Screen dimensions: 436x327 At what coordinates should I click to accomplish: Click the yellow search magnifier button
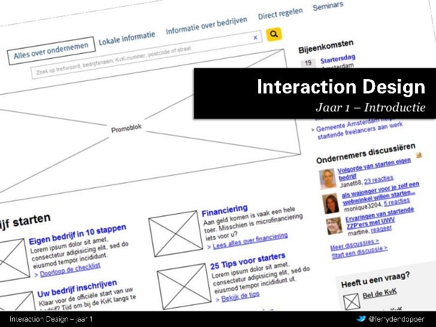coord(274,34)
